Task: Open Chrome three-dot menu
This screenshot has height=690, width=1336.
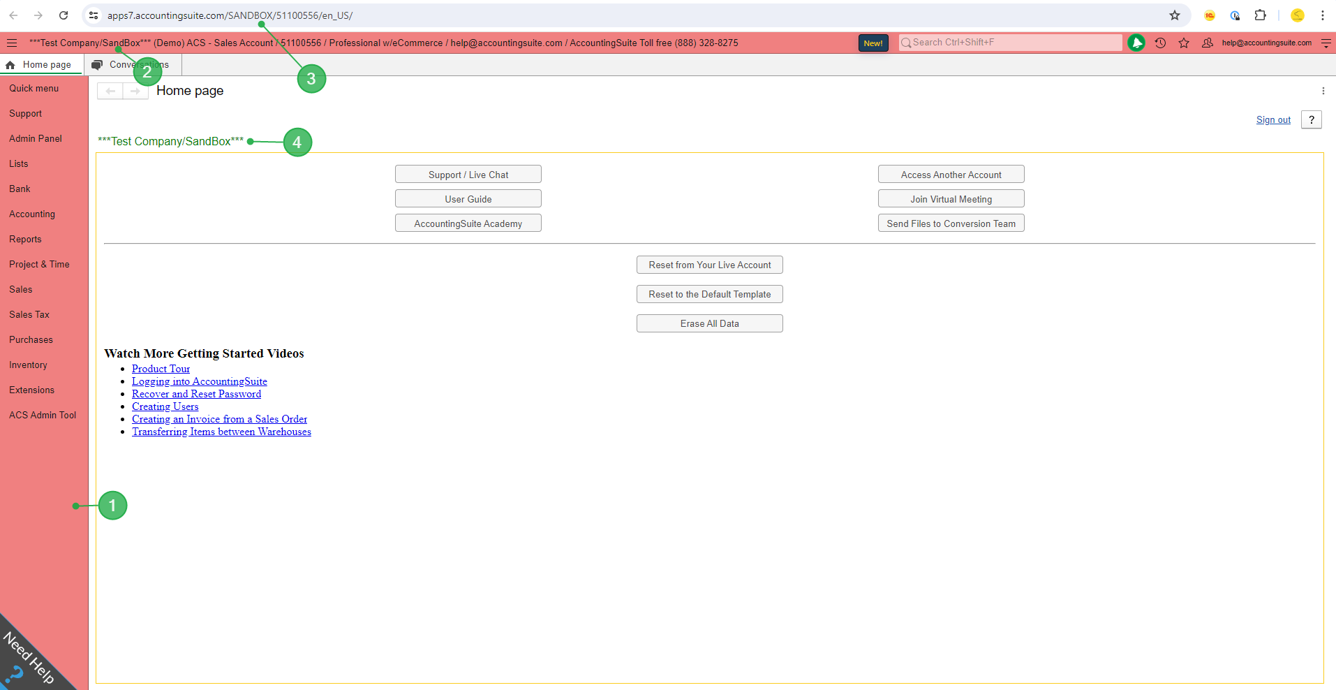Action: (1323, 15)
